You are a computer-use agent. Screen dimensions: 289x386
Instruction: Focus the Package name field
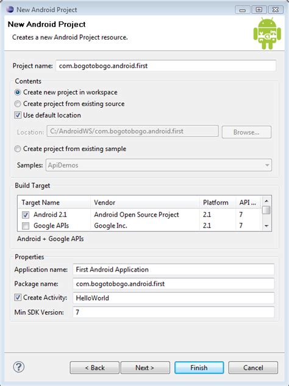pyautogui.click(x=174, y=284)
